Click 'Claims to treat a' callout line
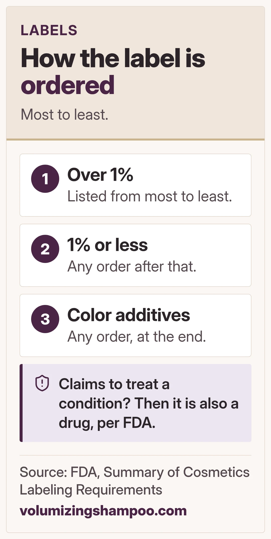Image resolution: width=271 pixels, height=539 pixels. click(x=114, y=384)
